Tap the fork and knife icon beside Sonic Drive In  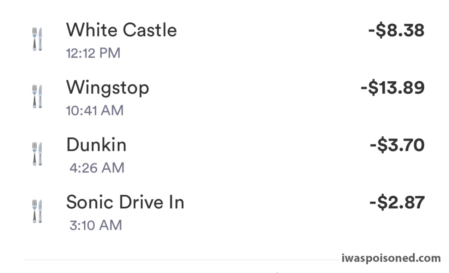click(x=37, y=211)
